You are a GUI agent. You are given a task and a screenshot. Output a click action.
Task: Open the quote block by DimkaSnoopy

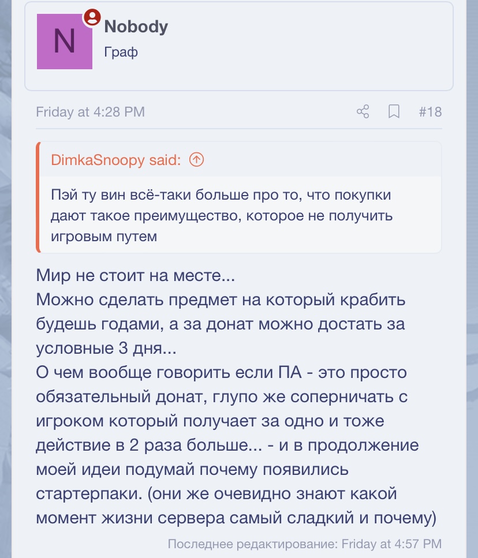tap(237, 196)
